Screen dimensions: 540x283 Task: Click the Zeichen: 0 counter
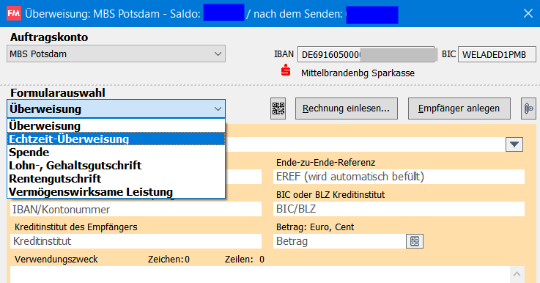(x=169, y=260)
